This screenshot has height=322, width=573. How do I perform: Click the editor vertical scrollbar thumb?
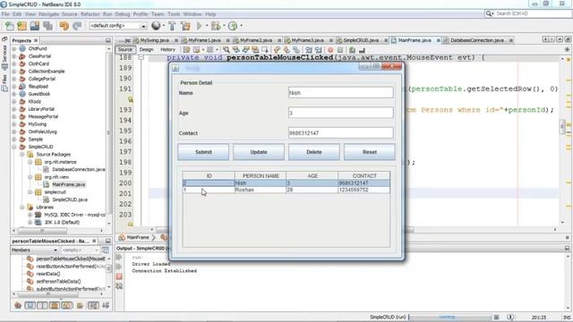[x=562, y=127]
